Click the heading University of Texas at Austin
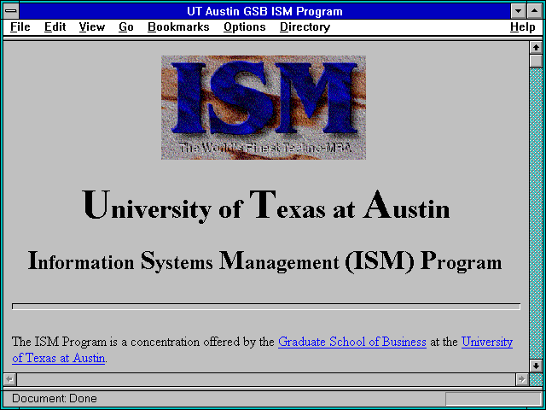Image resolution: width=546 pixels, height=410 pixels. click(x=266, y=206)
